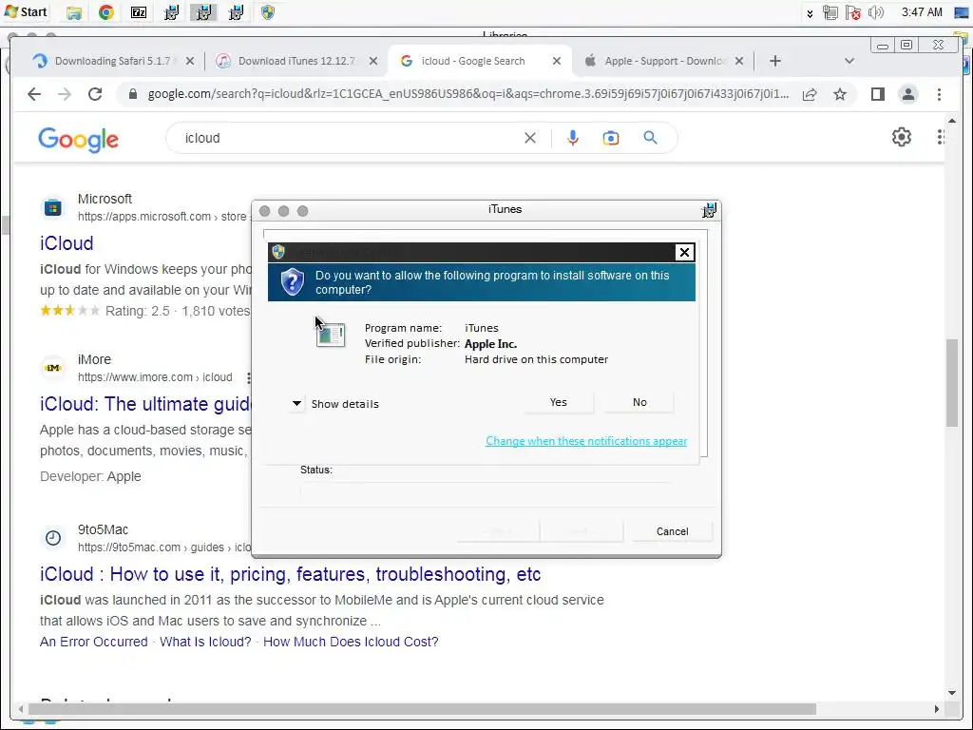
Task: Reload the Google search page
Action: tap(95, 94)
